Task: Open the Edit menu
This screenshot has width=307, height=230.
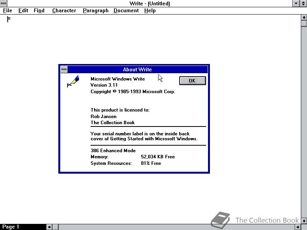Action: pyautogui.click(x=23, y=11)
